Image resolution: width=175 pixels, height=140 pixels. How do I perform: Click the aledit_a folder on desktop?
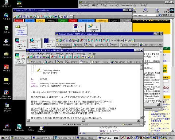pyautogui.click(x=7, y=81)
